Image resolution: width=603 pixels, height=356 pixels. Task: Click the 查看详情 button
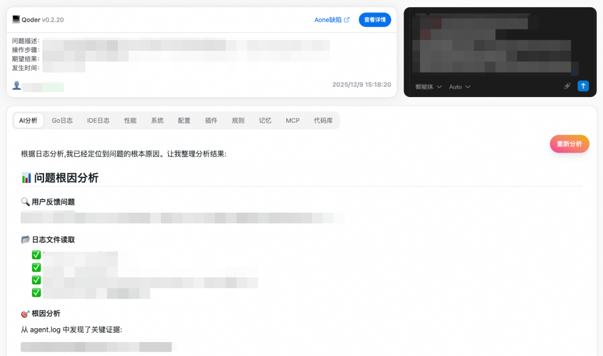tap(375, 20)
